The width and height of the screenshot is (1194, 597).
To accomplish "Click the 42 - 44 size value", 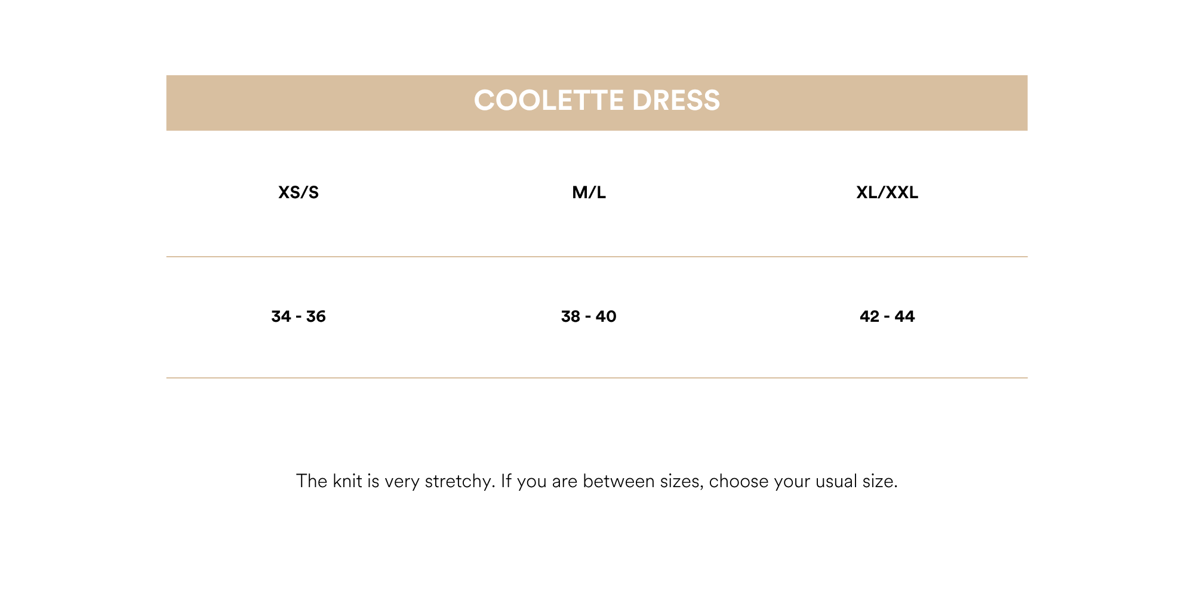I will [x=887, y=316].
